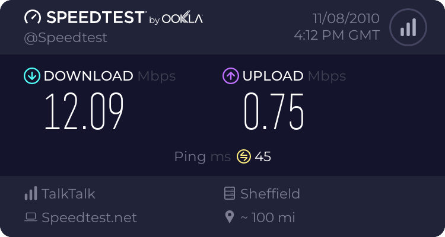This screenshot has height=237, width=445.
Task: Click the laptop icon beside Speedtest.net
Action: (x=31, y=217)
